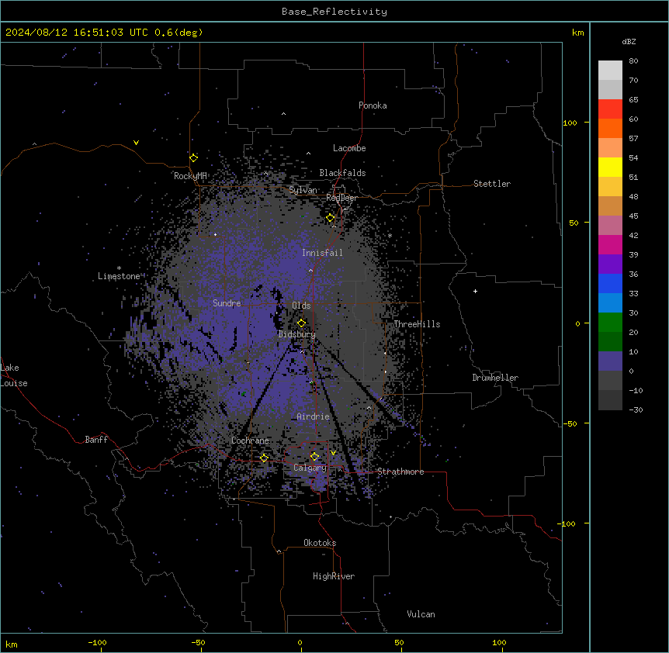This screenshot has width=669, height=653.
Task: Select the blue 33–36 dBZ legend swatch
Action: click(x=610, y=283)
